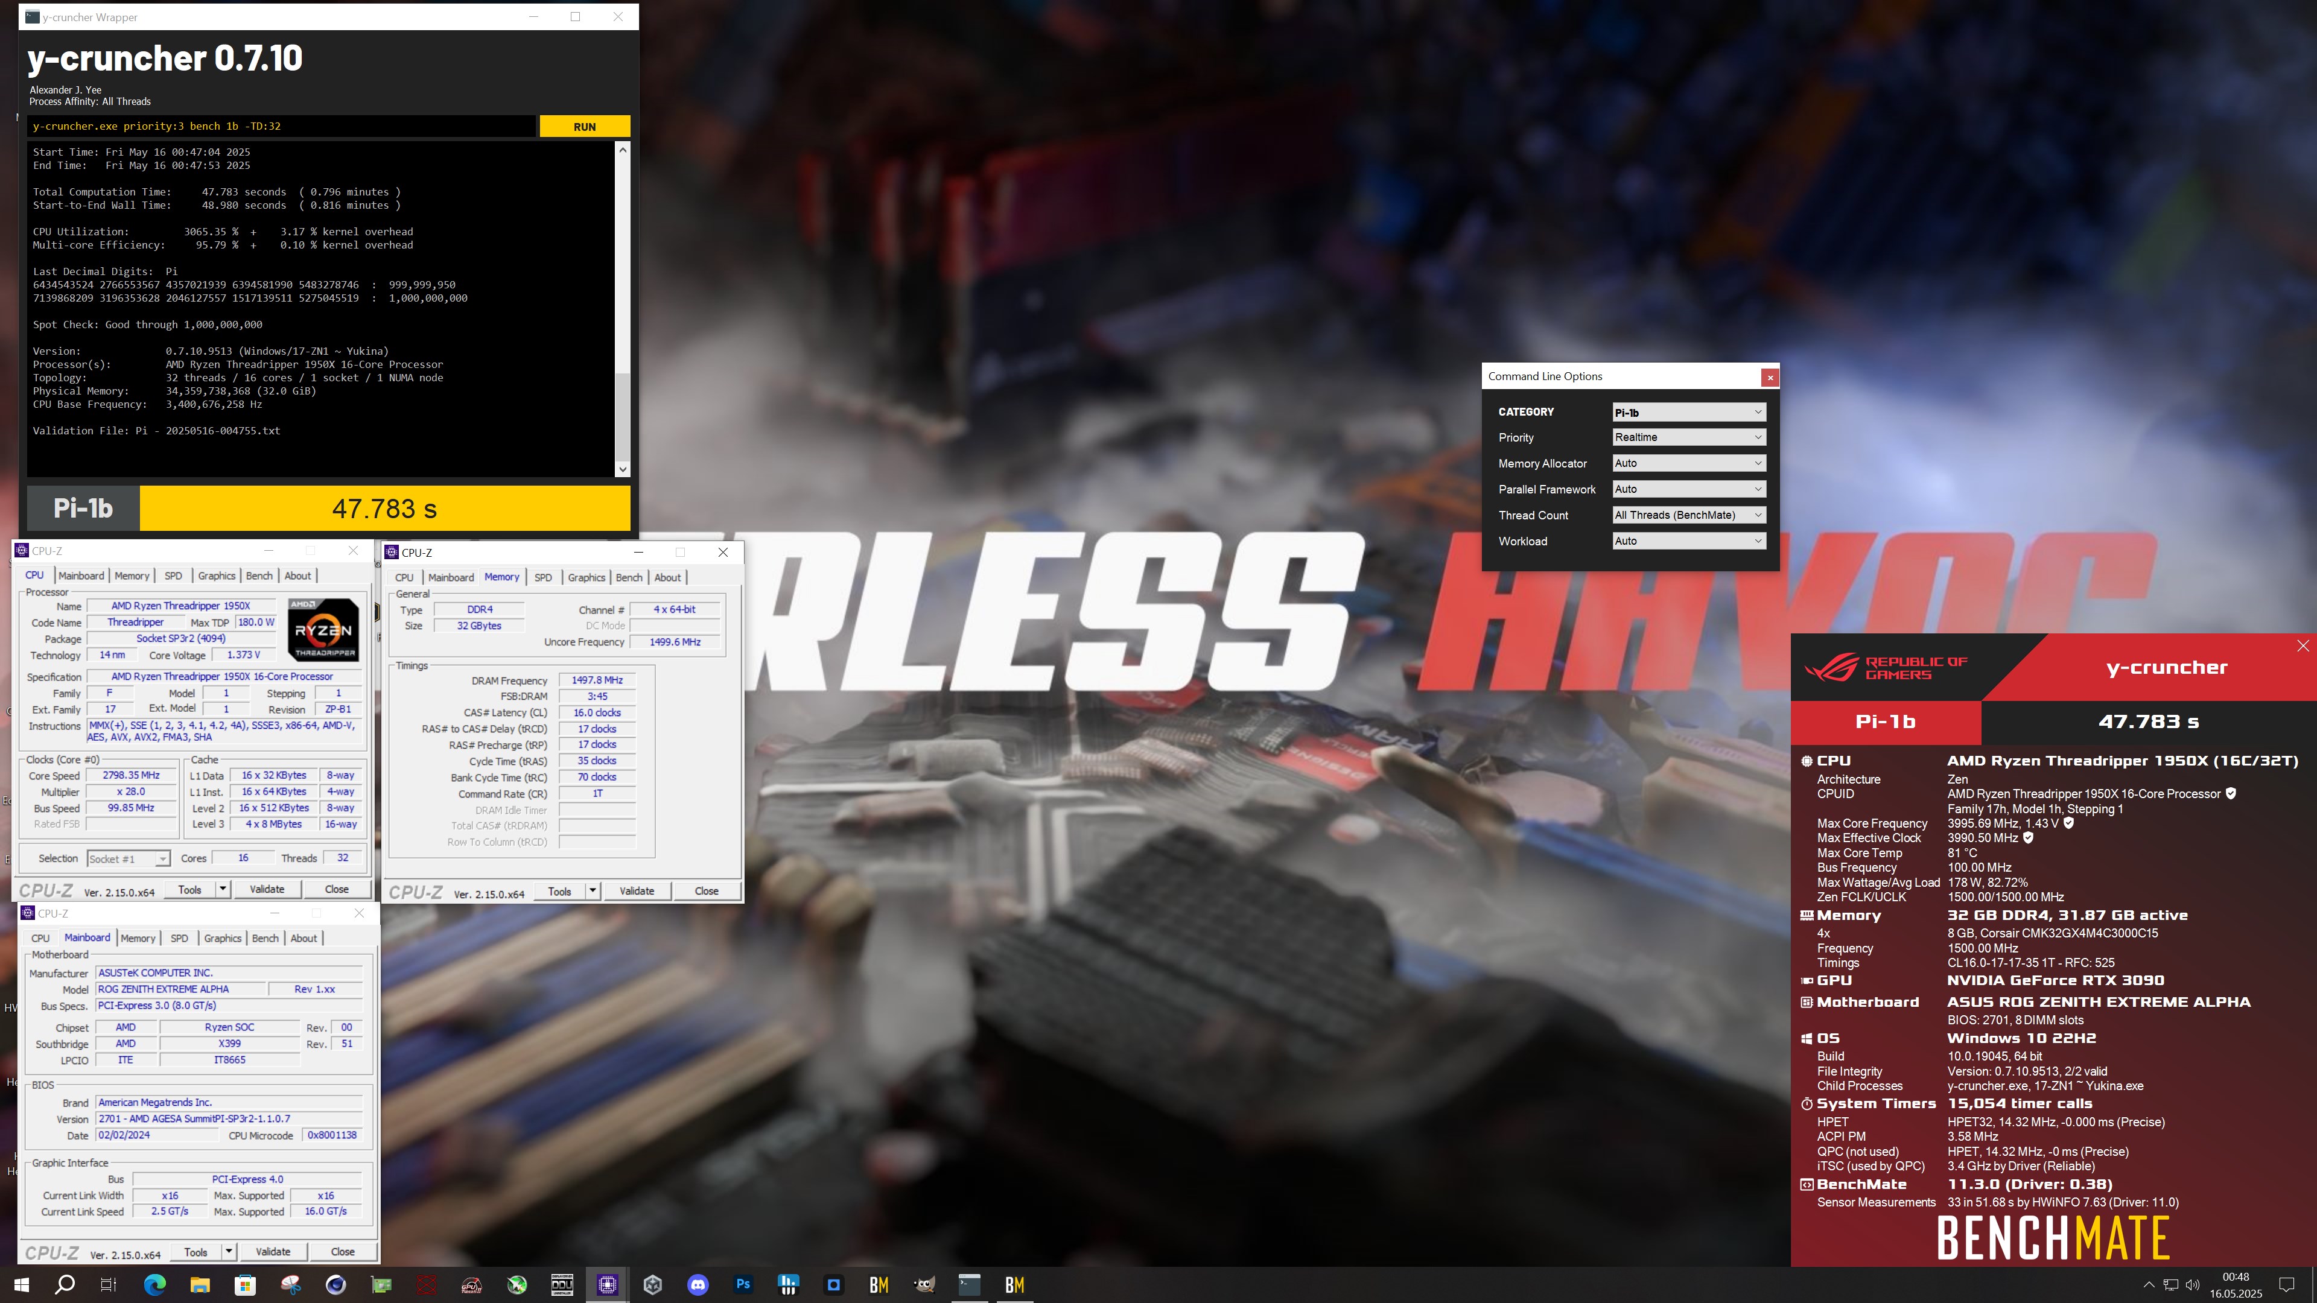The image size is (2317, 1303).
Task: Open the Unity Hub taskbar icon
Action: click(x=653, y=1285)
